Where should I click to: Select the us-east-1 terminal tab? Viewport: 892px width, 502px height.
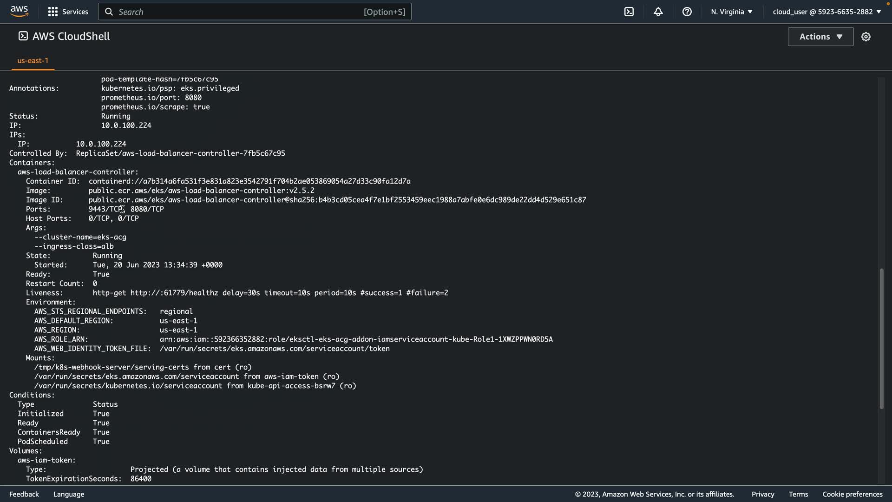(x=33, y=60)
